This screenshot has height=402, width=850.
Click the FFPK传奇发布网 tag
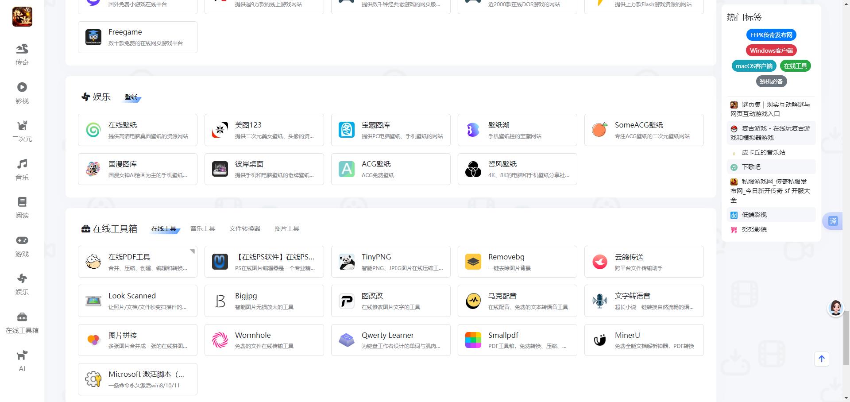click(771, 35)
